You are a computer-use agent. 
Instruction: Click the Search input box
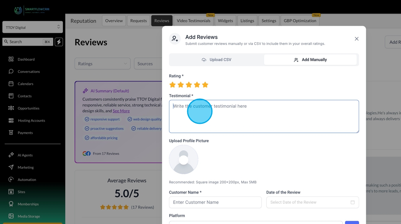click(x=28, y=42)
